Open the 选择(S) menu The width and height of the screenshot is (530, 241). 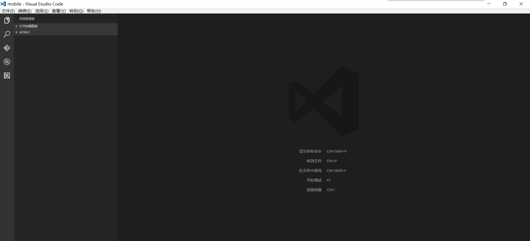click(42, 11)
